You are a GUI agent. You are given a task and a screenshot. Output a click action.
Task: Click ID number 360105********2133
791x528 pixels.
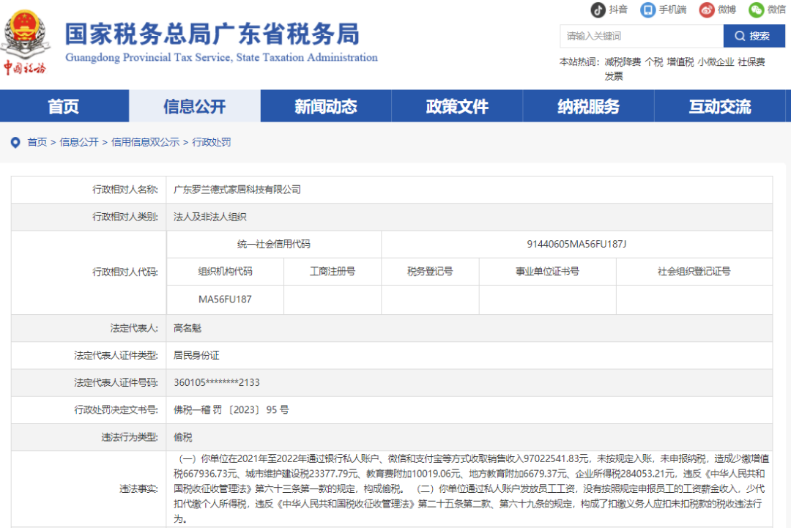tap(216, 383)
